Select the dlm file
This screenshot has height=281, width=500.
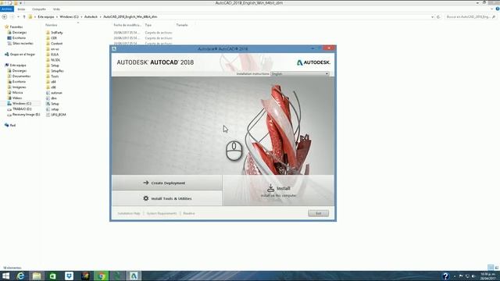(x=54, y=98)
